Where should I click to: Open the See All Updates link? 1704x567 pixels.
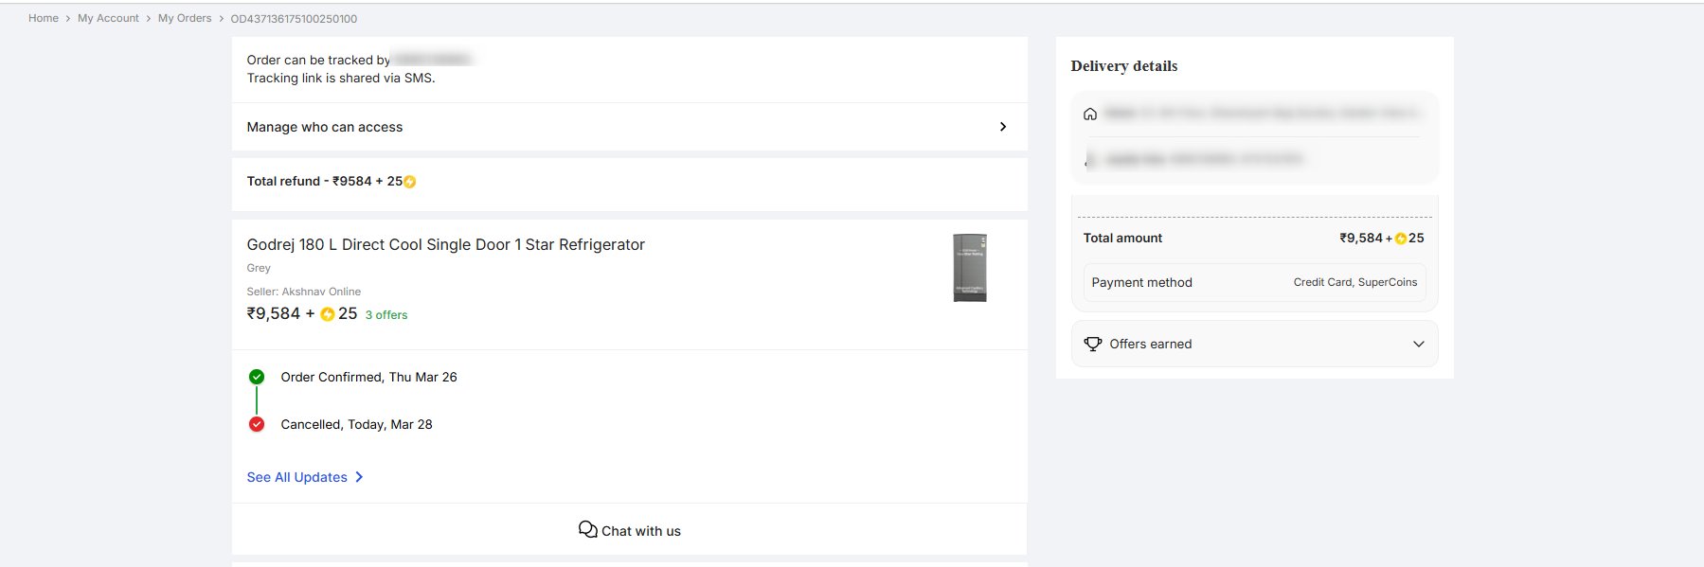click(x=296, y=477)
